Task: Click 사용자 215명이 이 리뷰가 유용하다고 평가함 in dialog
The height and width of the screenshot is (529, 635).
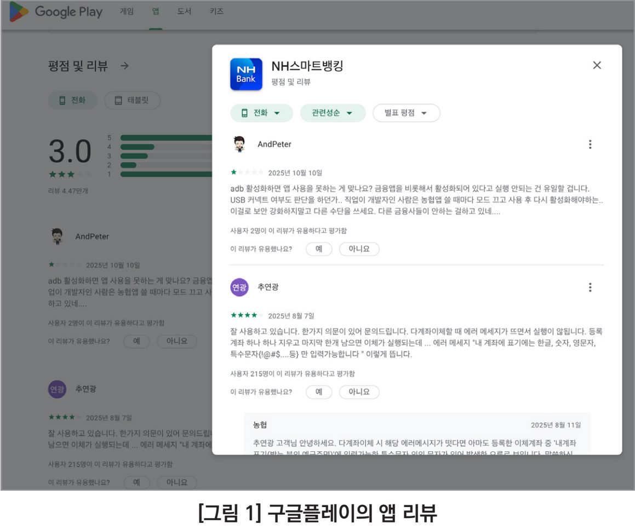Action: [293, 373]
